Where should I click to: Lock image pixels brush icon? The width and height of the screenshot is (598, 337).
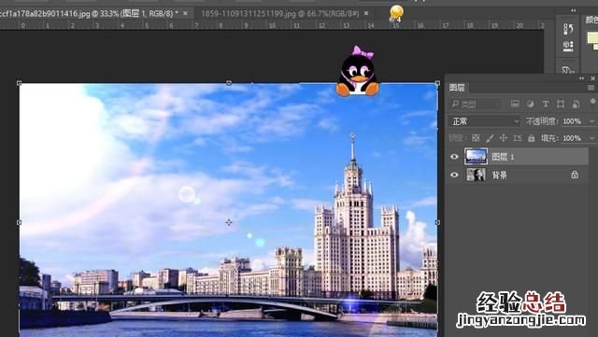[490, 138]
